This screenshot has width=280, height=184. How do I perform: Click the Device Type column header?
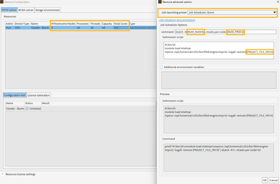[22, 24]
